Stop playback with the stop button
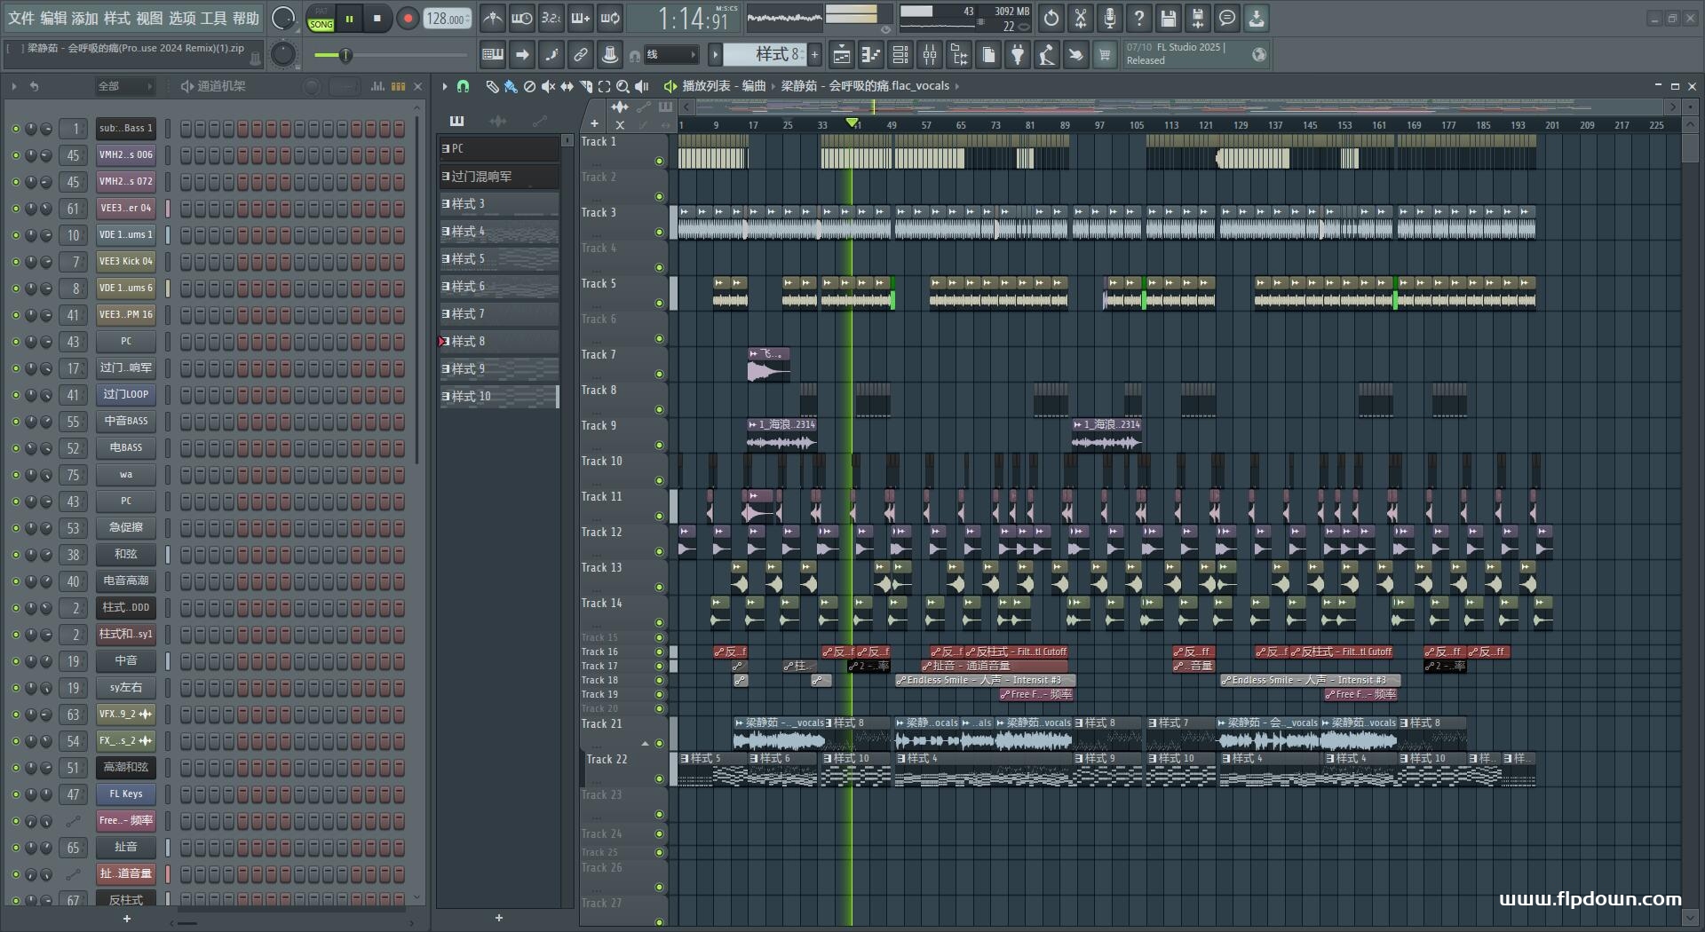Viewport: 1705px width, 932px height. coord(377,19)
